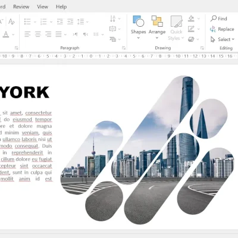Select the pill shape with Oriental Pearl Tower
The width and height of the screenshot is (238, 238).
click(92, 158)
